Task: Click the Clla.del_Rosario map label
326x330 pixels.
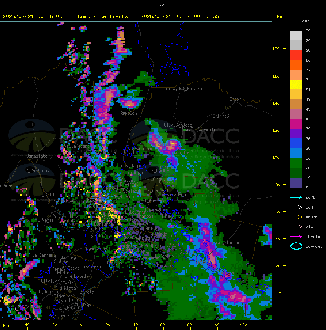Action: pyautogui.click(x=185, y=89)
